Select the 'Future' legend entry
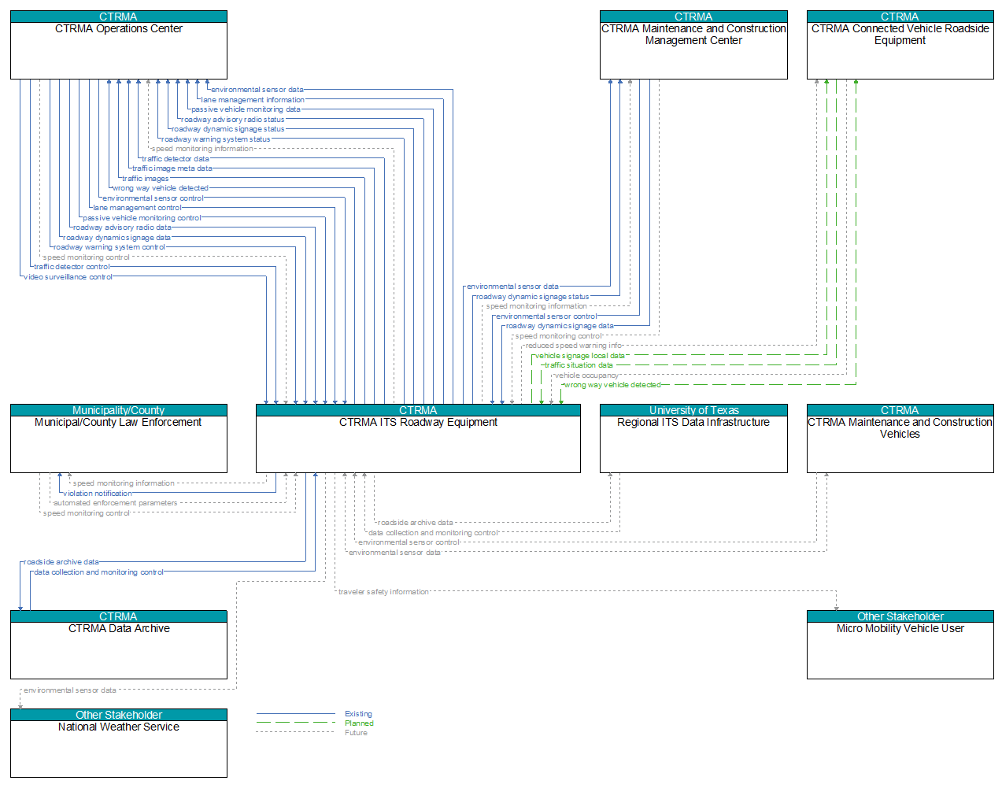 tap(356, 733)
